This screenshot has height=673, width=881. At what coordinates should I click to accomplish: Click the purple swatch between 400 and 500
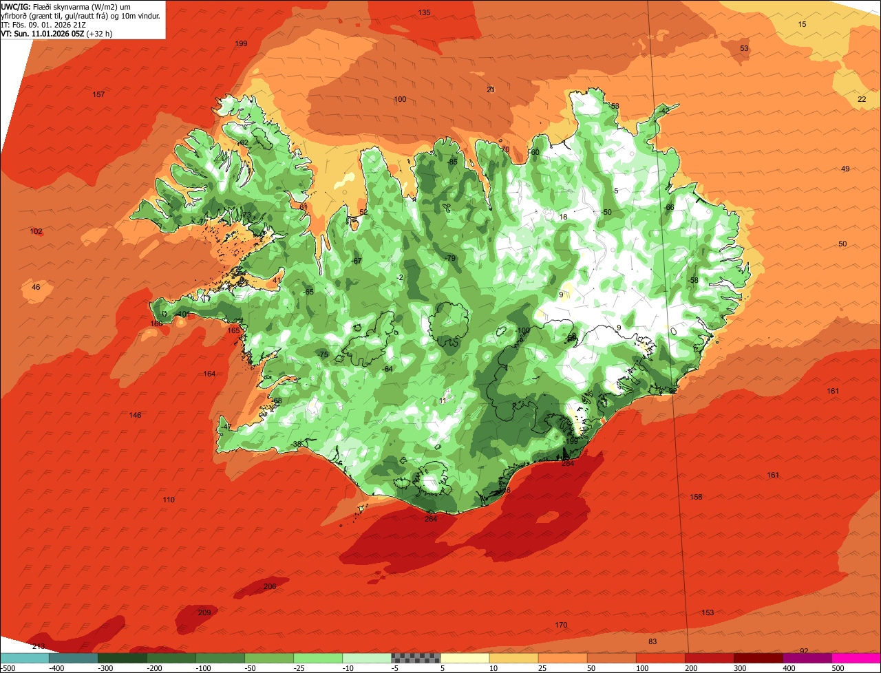click(x=807, y=658)
